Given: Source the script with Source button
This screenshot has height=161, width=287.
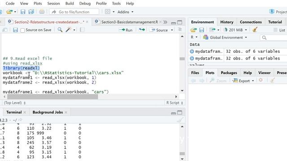Looking at the screenshot, I should [x=158, y=30].
